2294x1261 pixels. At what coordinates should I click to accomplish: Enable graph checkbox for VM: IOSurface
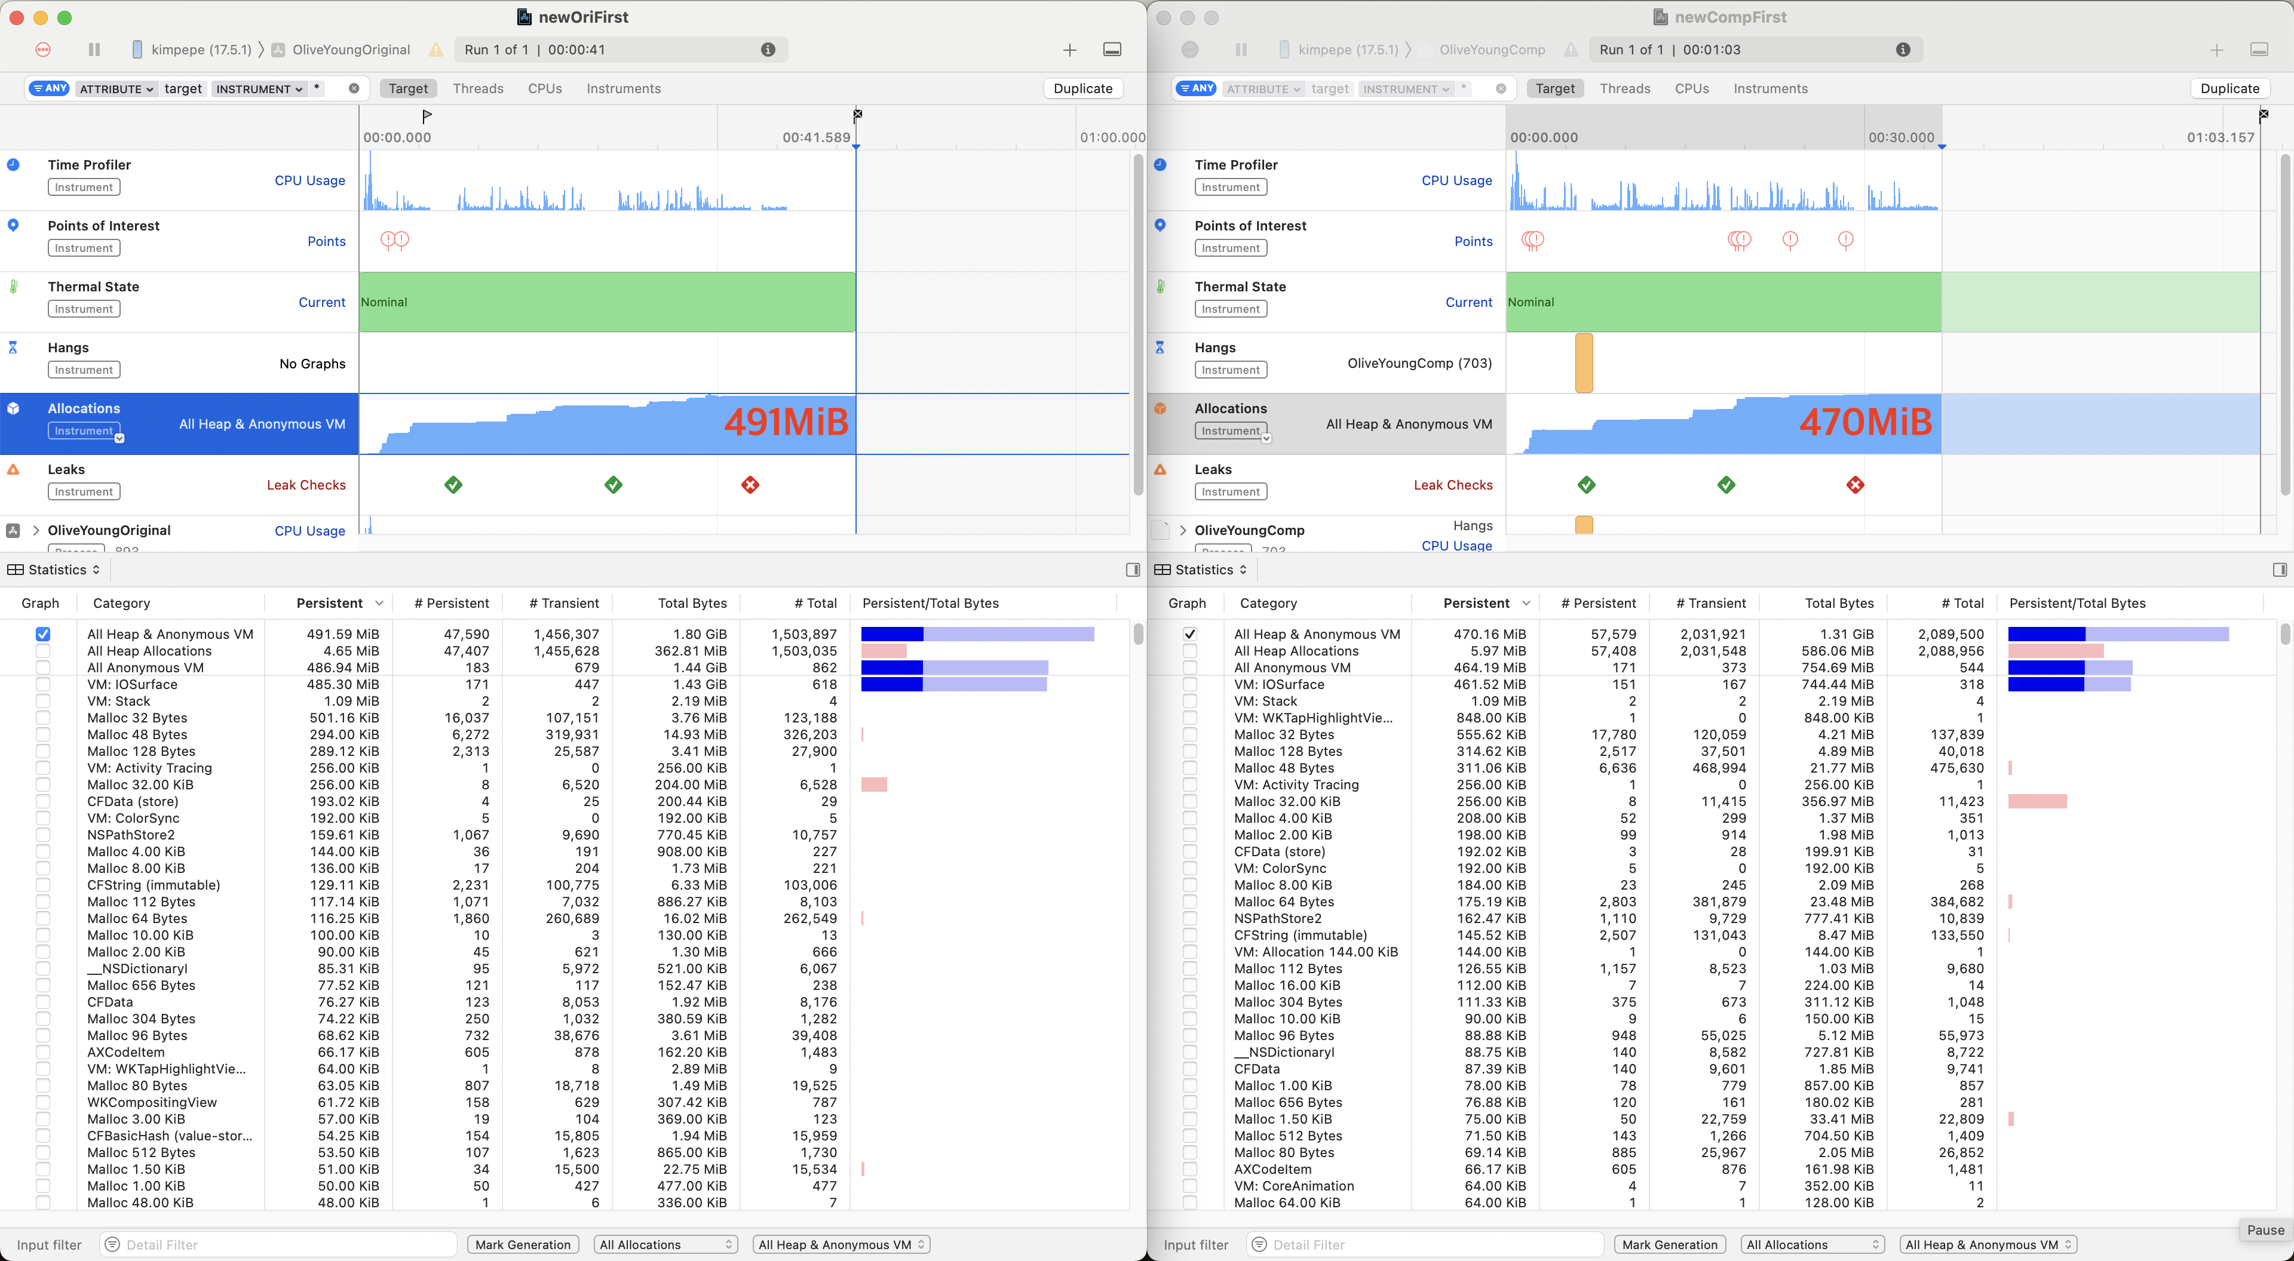43,684
